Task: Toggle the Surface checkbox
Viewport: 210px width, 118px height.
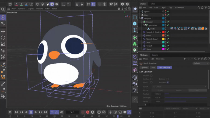Action: (151, 79)
